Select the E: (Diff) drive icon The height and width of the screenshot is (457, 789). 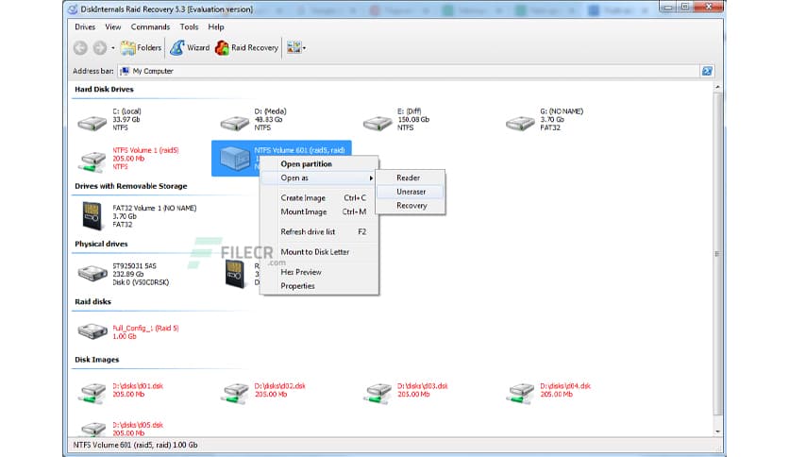pyautogui.click(x=378, y=123)
